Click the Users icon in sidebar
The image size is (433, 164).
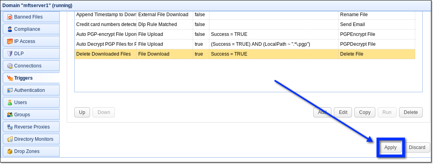[x=10, y=102]
